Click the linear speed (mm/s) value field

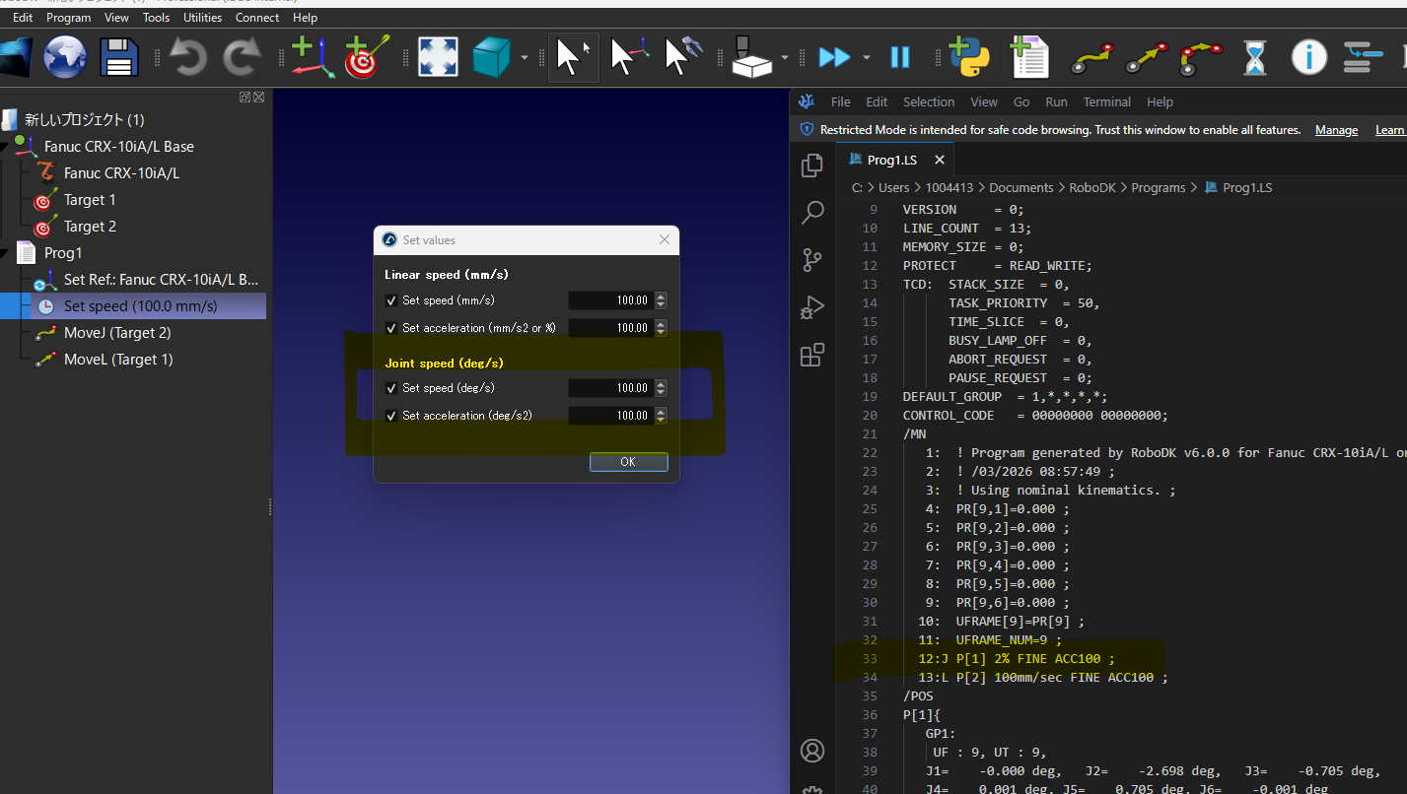click(x=610, y=300)
